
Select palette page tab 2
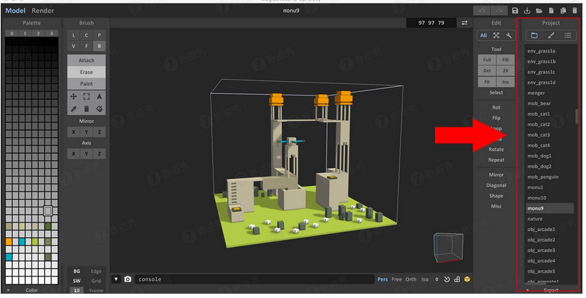38,33
